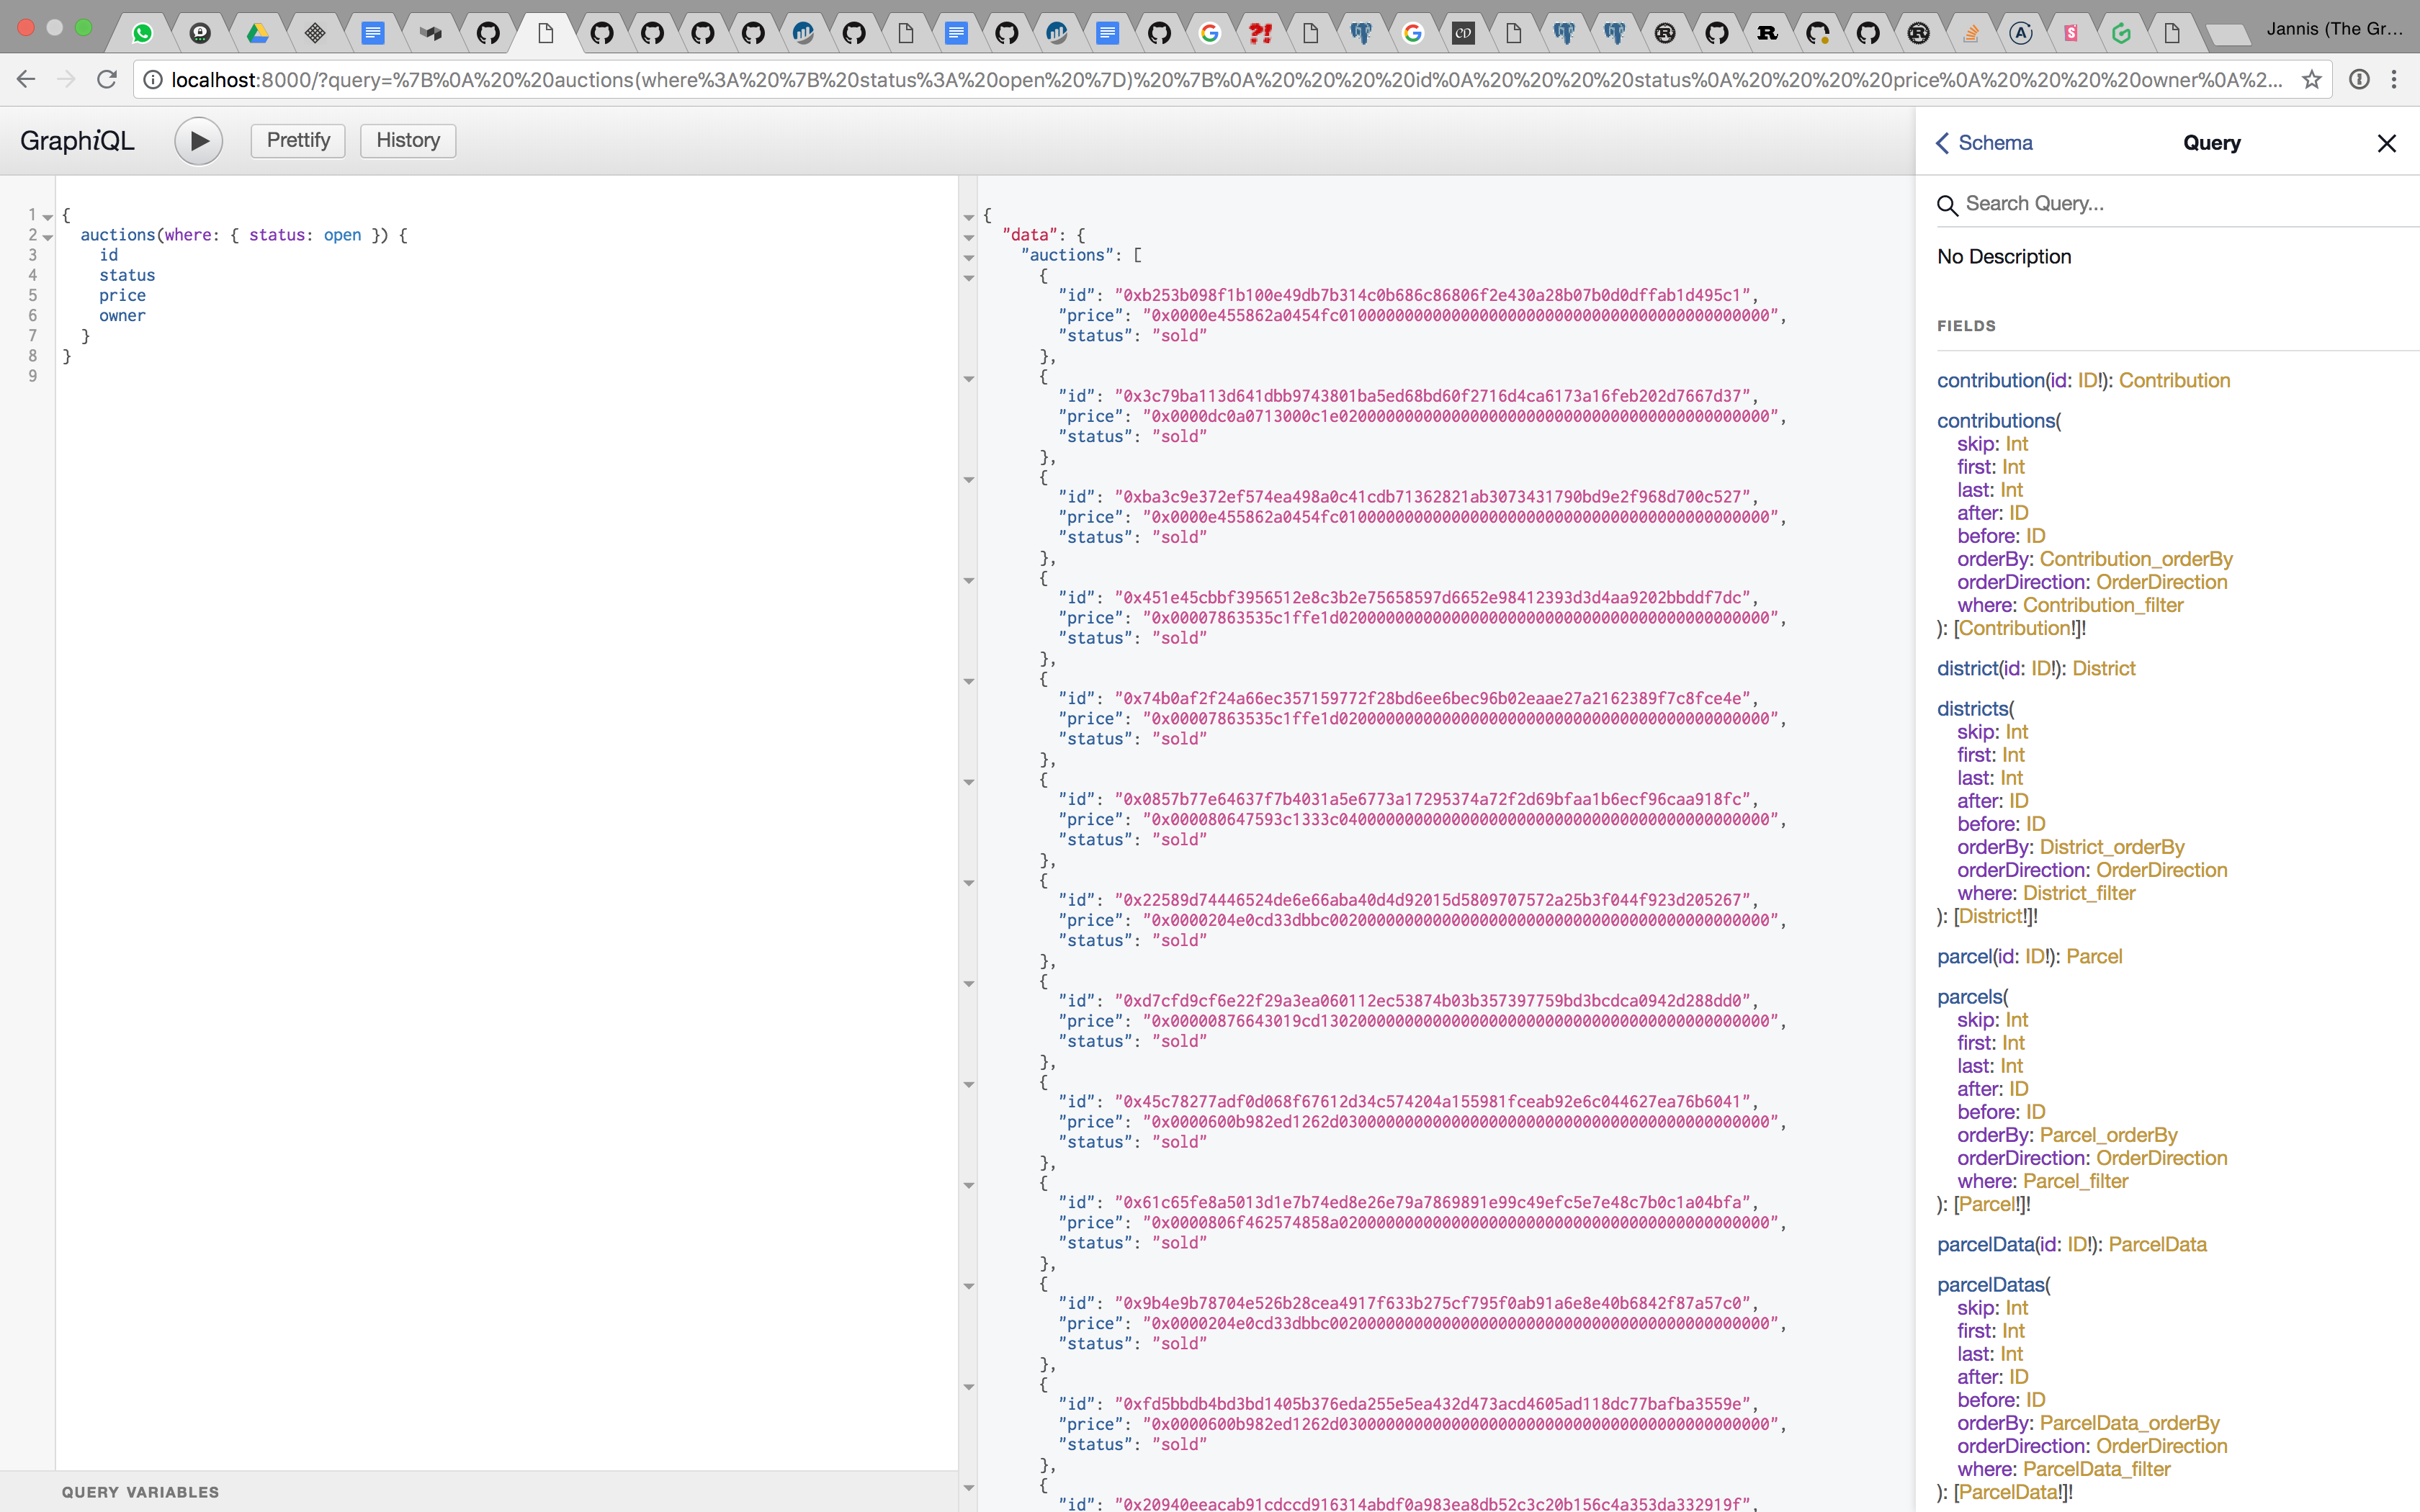Collapse the query line 2 fold arrow
The height and width of the screenshot is (1512, 2420).
(48, 236)
